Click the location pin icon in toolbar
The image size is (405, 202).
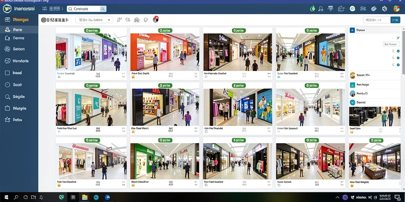click(146, 20)
